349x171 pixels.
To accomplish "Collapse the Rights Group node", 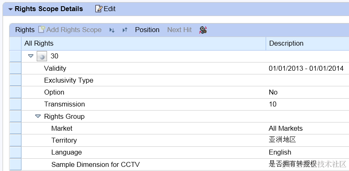I will (38, 116).
